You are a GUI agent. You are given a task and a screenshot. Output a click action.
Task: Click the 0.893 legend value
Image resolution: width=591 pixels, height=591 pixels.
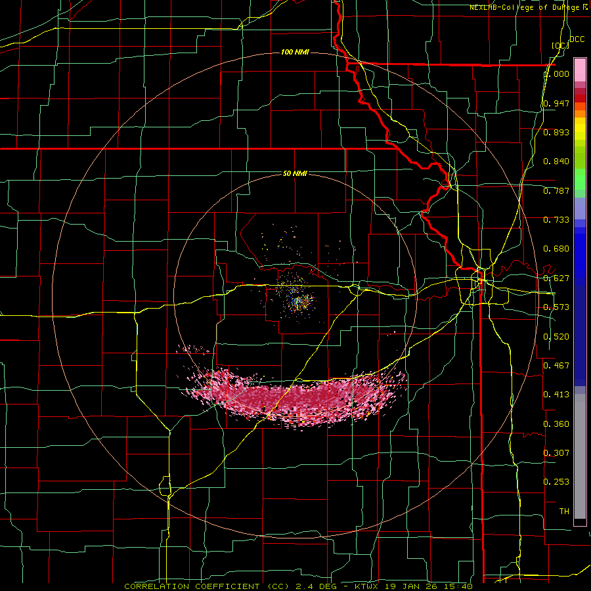coord(556,132)
